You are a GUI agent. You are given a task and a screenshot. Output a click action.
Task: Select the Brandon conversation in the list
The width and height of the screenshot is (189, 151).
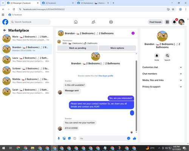(26, 49)
